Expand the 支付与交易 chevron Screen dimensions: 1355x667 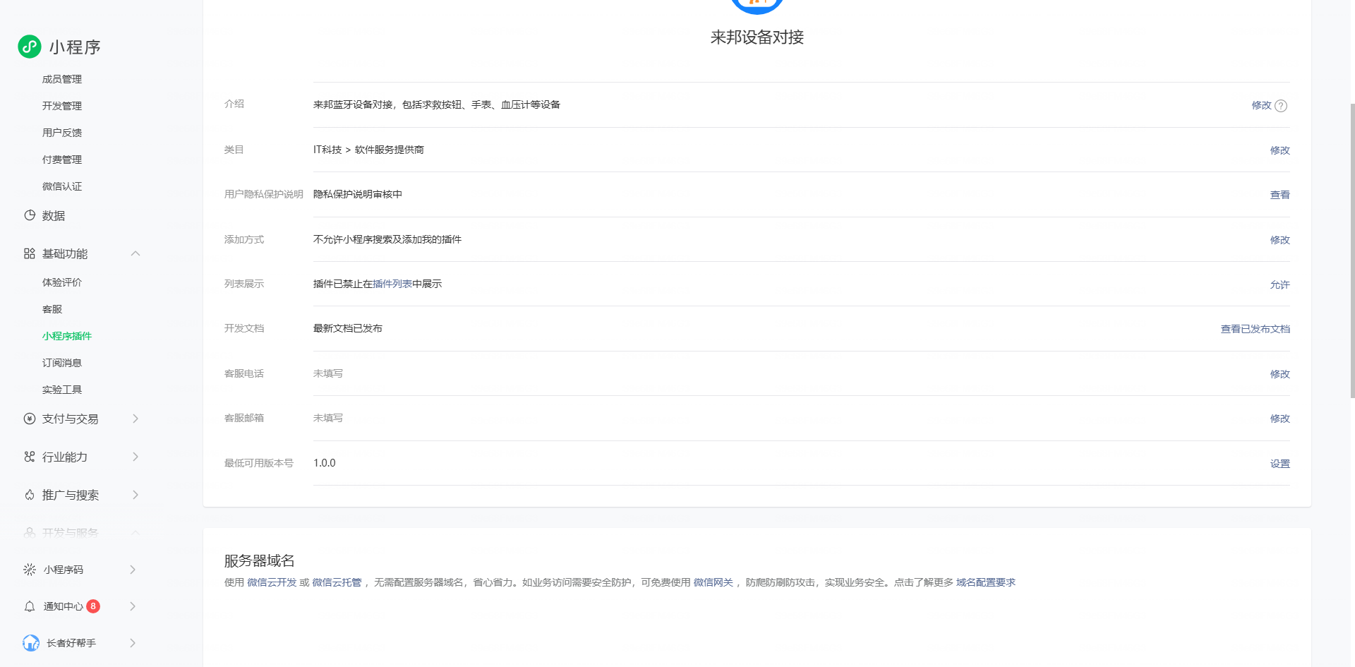pyautogui.click(x=135, y=419)
